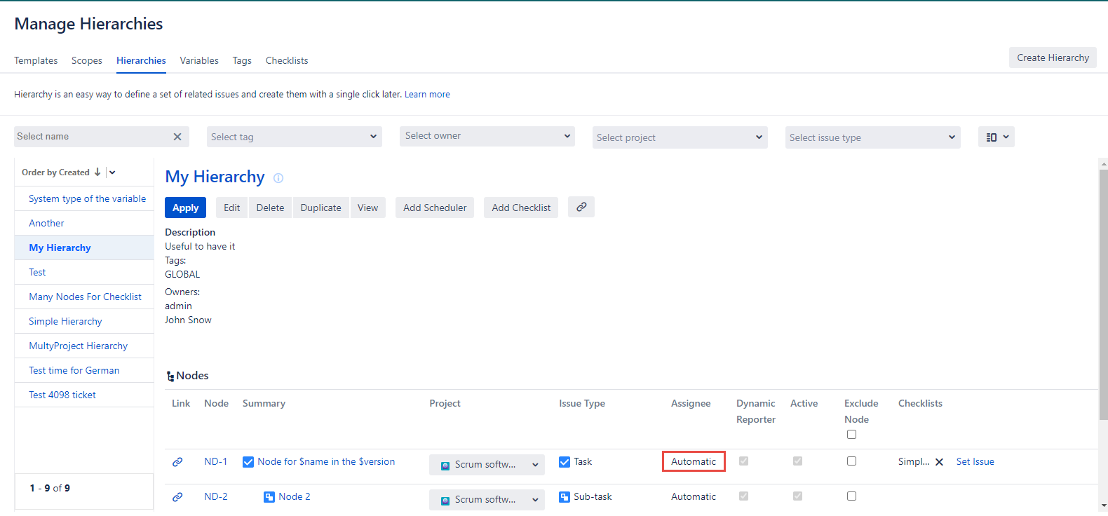Viewport: 1108px width, 516px height.
Task: Select Simple Hierarchy in the sidebar list
Action: 65,322
